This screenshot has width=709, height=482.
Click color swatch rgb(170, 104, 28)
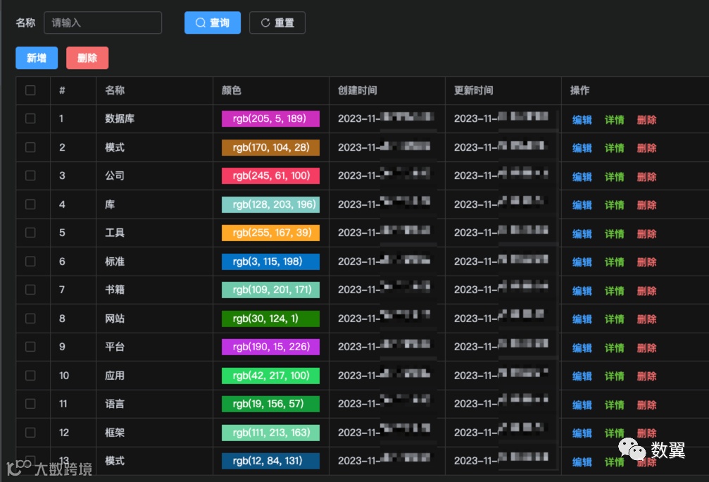point(270,147)
